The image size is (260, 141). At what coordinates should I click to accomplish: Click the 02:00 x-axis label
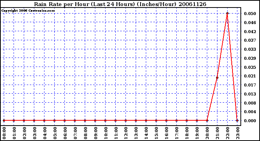click(x=24, y=133)
